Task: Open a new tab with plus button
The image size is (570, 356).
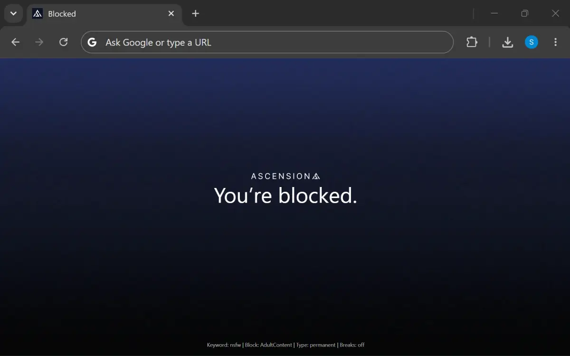Action: [195, 14]
